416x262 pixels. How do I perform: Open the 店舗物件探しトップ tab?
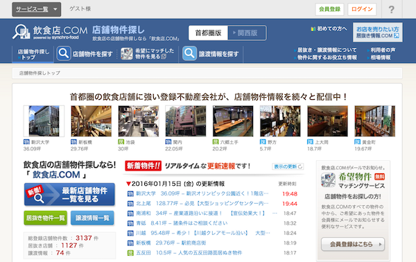[33, 54]
